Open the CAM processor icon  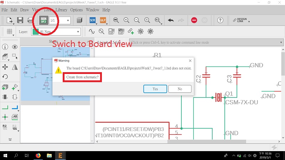[x=79, y=20]
